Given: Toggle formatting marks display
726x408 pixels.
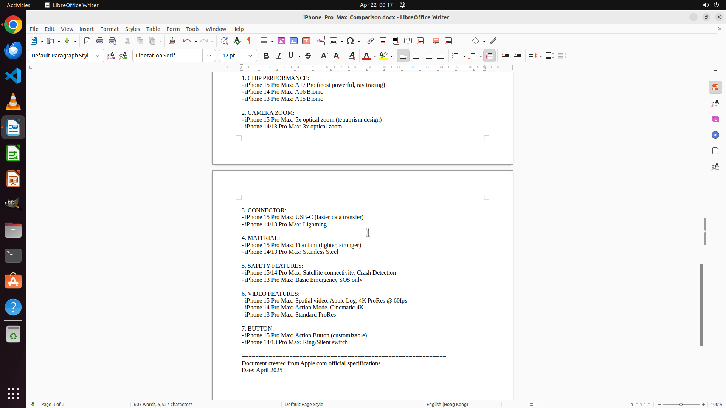Looking at the screenshot, I should tap(249, 41).
